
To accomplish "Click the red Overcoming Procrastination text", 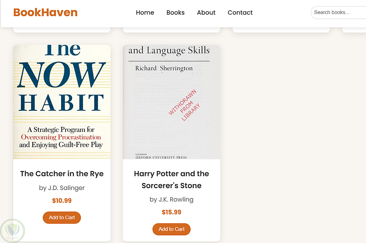I will tap(61, 137).
